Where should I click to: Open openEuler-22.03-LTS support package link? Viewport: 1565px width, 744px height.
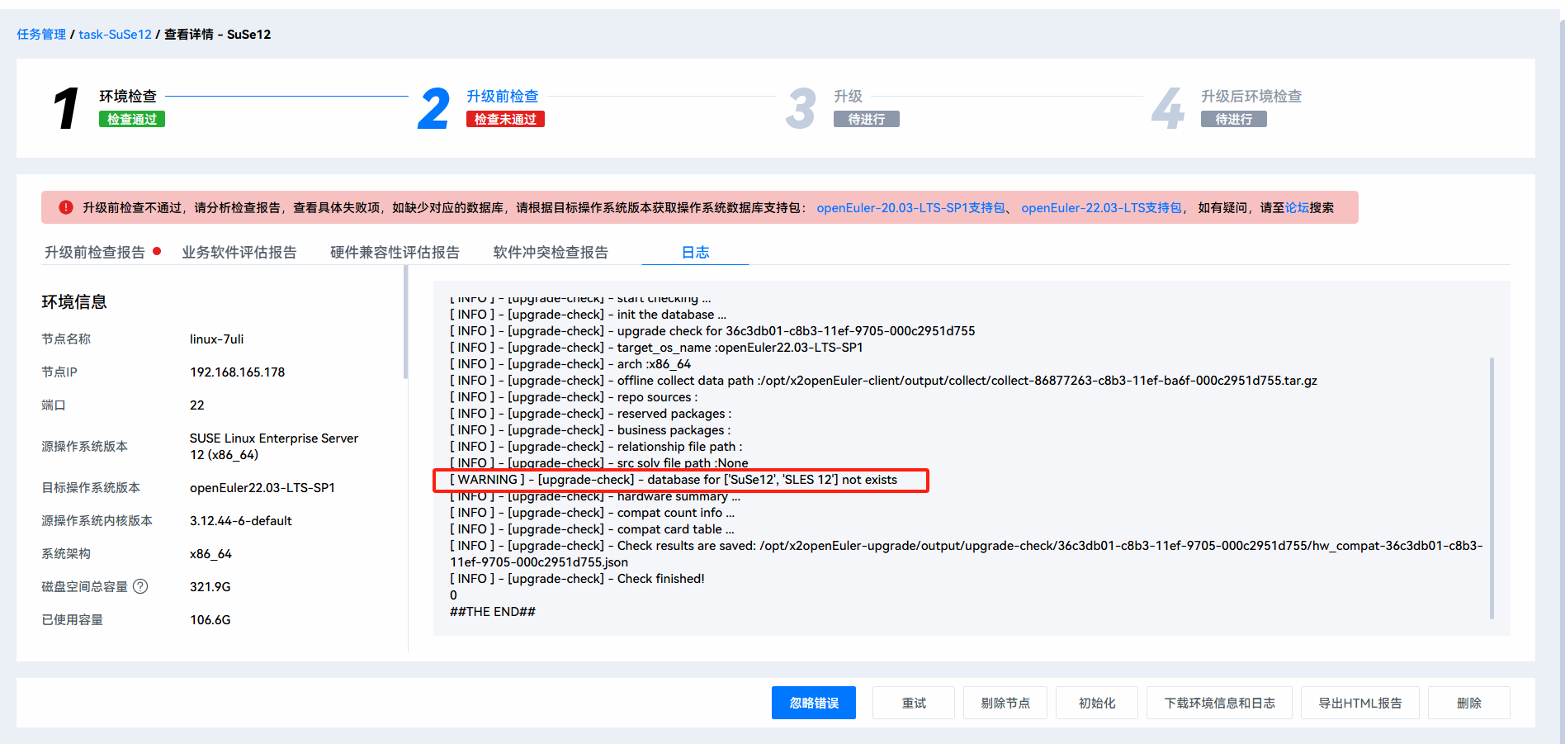[1101, 208]
